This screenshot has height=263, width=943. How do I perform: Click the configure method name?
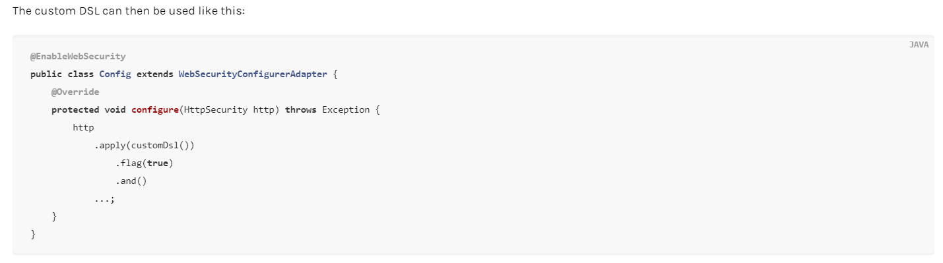(x=155, y=110)
